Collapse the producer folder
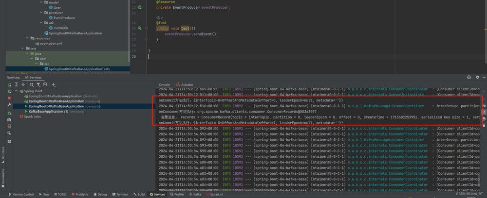 point(41,13)
